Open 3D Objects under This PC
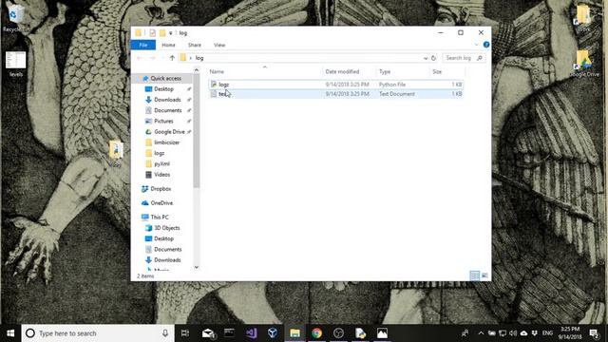The width and height of the screenshot is (608, 342). point(167,228)
